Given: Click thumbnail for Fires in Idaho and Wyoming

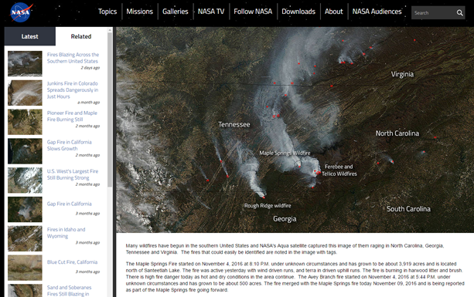Looking at the screenshot, I should pyautogui.click(x=25, y=238).
